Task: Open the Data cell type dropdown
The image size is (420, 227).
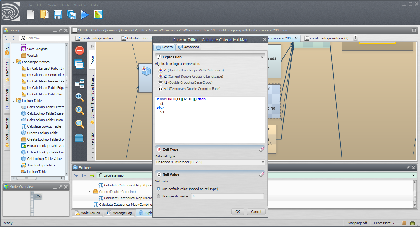Action: [210, 162]
